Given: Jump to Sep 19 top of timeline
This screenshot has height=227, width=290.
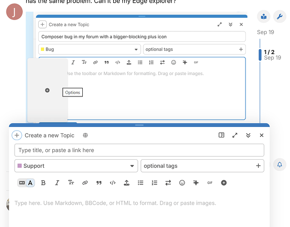Looking at the screenshot, I should [265, 32].
